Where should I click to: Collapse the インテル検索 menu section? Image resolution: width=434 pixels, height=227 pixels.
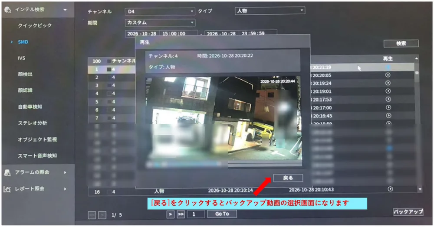[65, 10]
